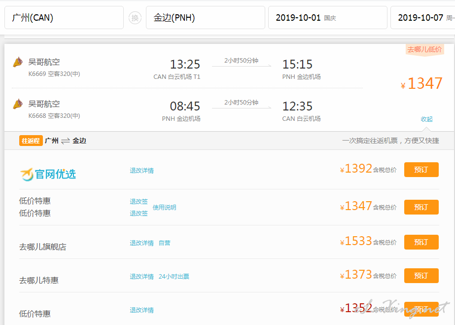Screen dimensions: 455x325
Task: Focus the destination city field 金边(PNH)
Action: click(x=206, y=18)
